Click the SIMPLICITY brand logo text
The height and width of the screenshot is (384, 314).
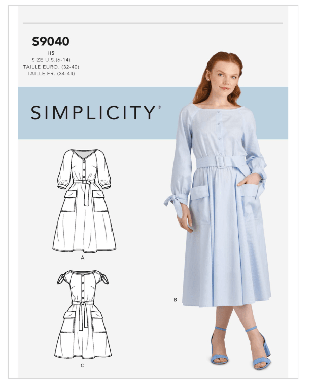point(93,113)
